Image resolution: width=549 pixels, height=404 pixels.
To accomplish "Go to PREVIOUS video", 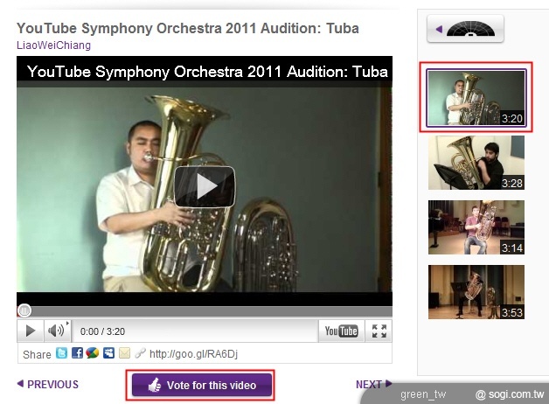I will 47,384.
